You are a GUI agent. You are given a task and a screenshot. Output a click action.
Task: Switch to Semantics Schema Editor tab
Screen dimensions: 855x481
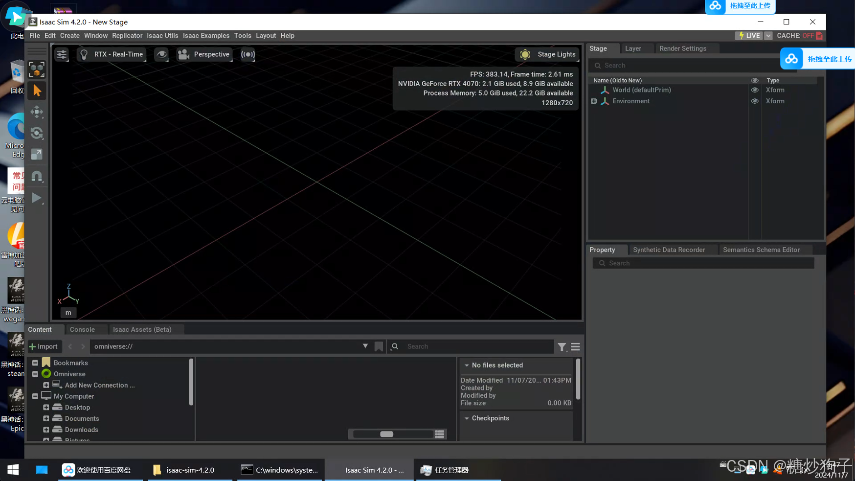761,250
